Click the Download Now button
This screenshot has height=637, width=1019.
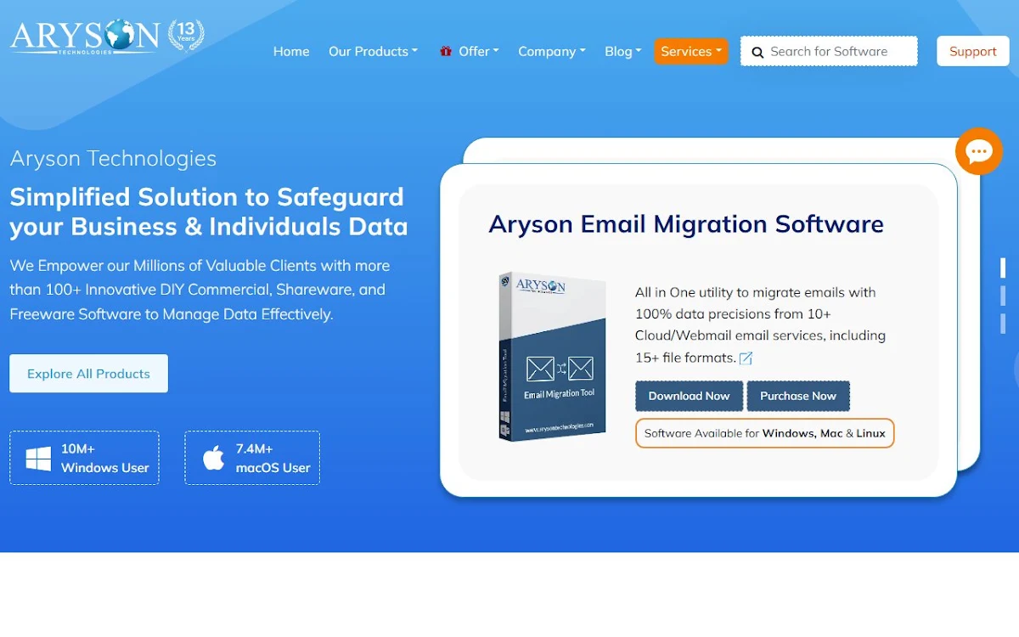coord(689,396)
